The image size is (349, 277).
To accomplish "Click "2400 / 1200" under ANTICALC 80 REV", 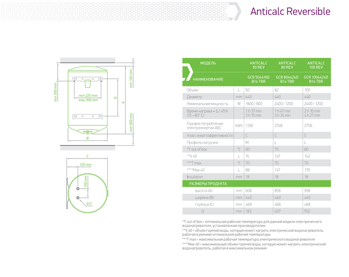I will pos(284,104).
